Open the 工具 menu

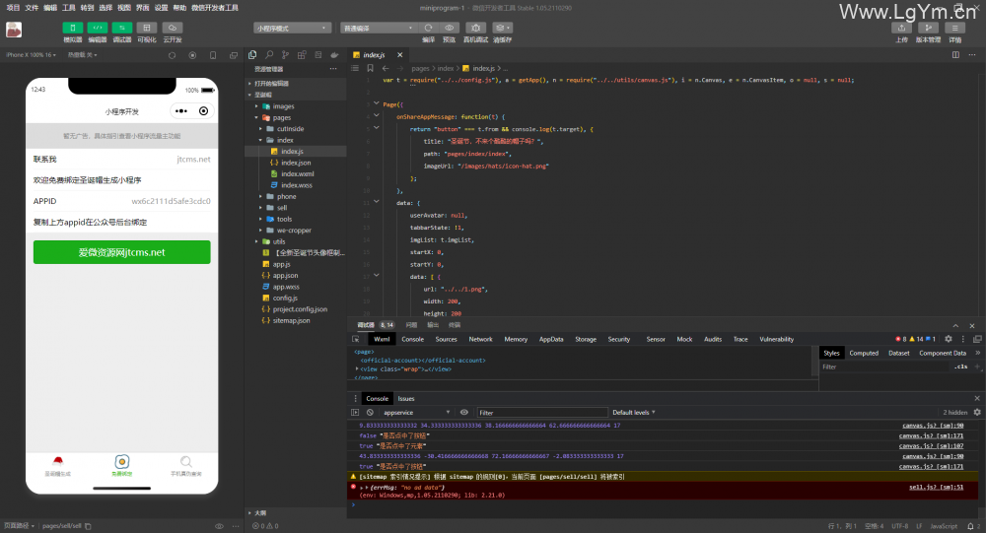click(69, 8)
